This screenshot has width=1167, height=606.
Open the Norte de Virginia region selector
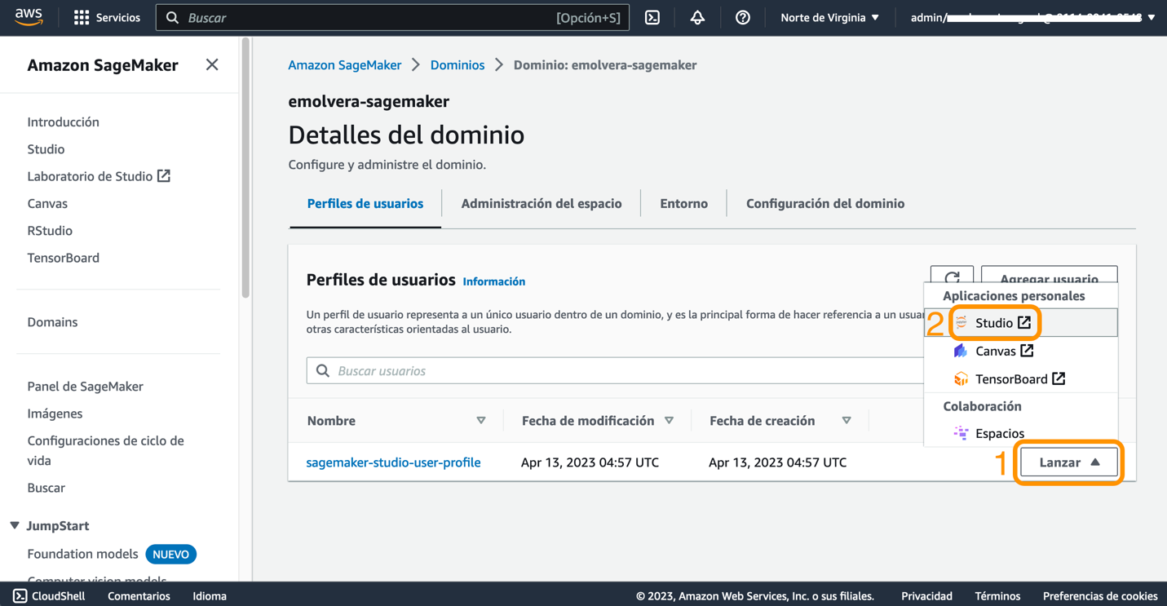click(x=830, y=17)
